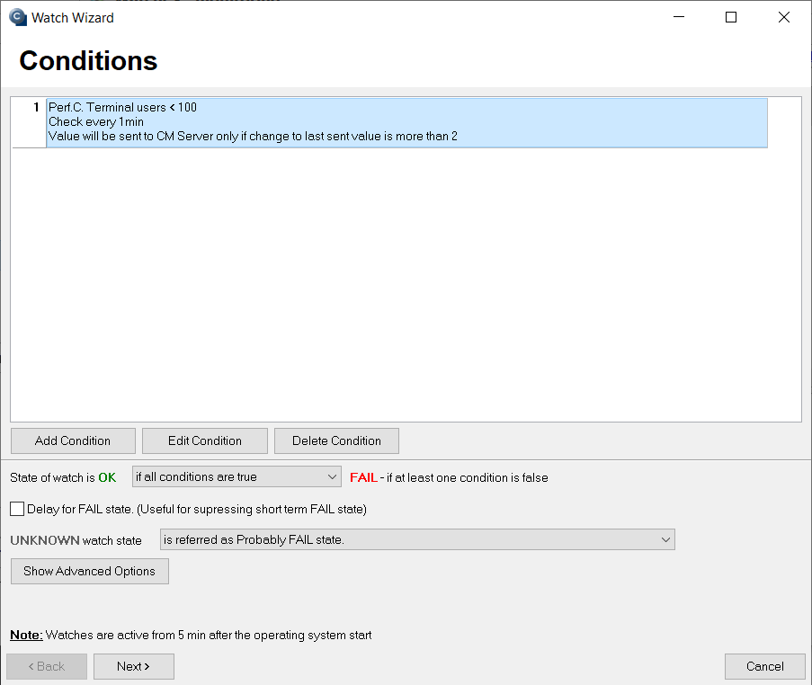Screen dimensions: 812x685
Task: Select the Terminal users condition row
Action: [x=406, y=123]
